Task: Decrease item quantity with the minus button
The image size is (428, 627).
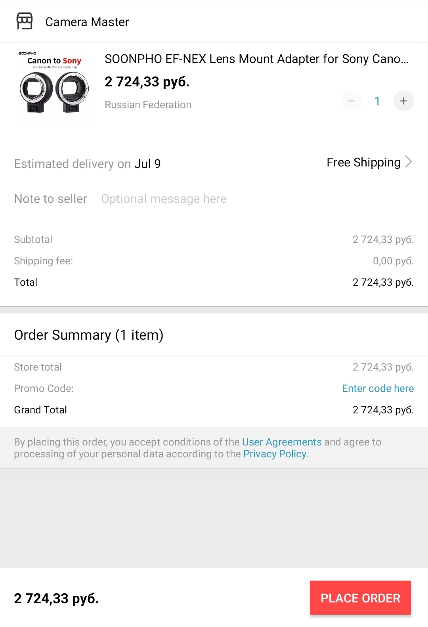Action: [x=351, y=101]
